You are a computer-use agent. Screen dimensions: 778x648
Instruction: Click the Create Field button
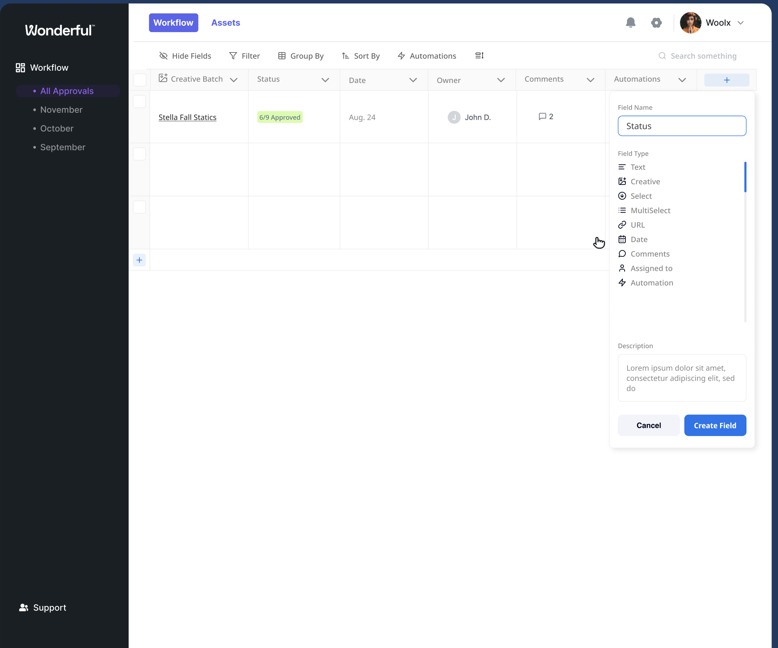tap(715, 425)
